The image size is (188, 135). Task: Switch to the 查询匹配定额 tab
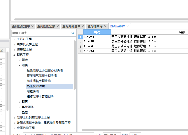click(x=46, y=26)
